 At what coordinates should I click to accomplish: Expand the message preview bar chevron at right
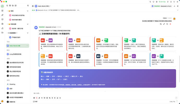click(x=178, y=10)
